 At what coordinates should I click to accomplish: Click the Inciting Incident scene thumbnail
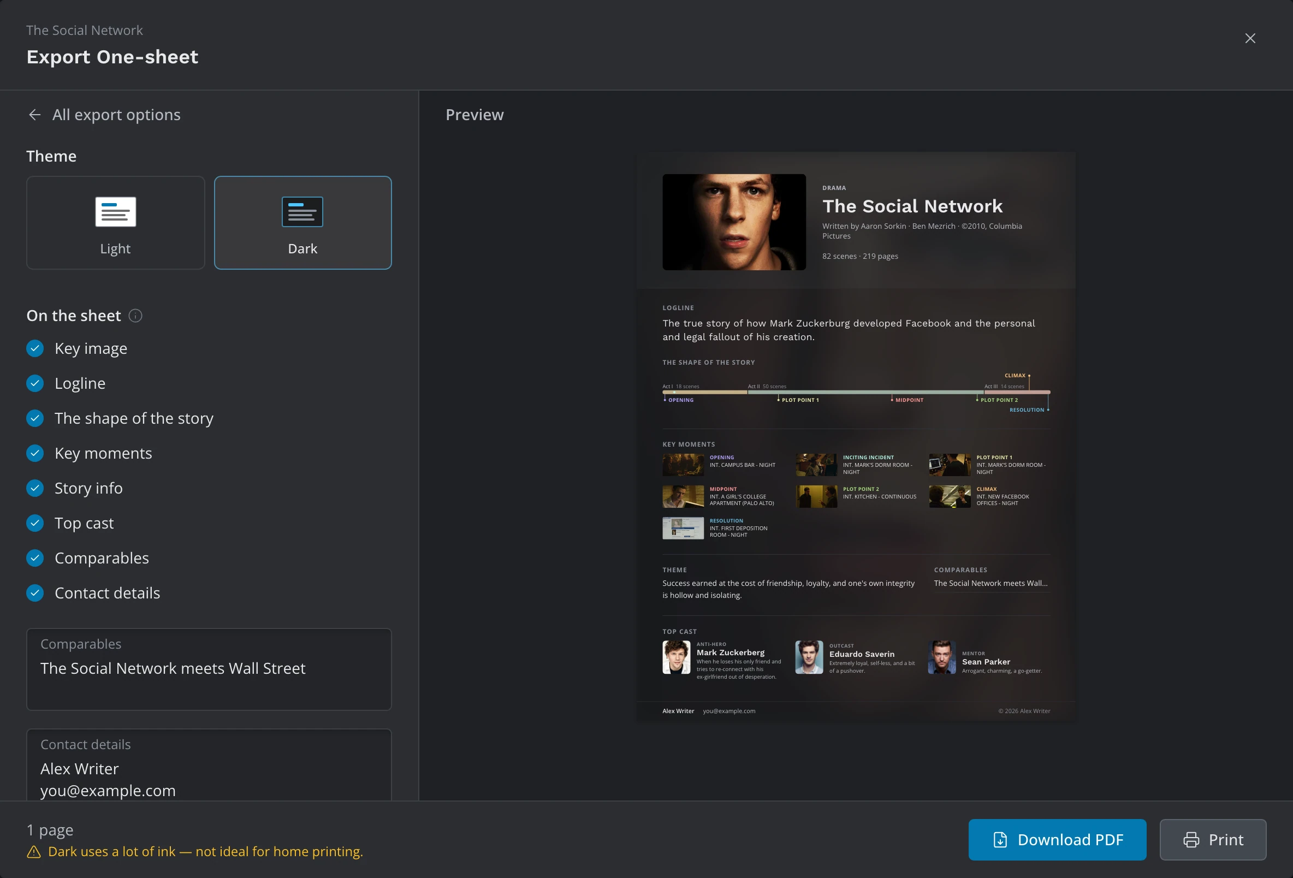point(816,465)
